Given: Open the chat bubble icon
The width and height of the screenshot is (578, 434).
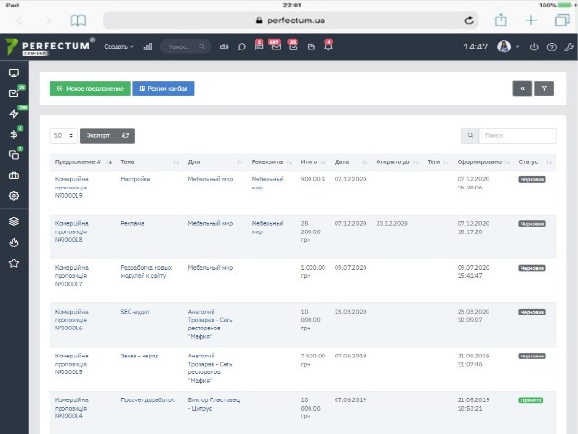Looking at the screenshot, I should pos(241,47).
